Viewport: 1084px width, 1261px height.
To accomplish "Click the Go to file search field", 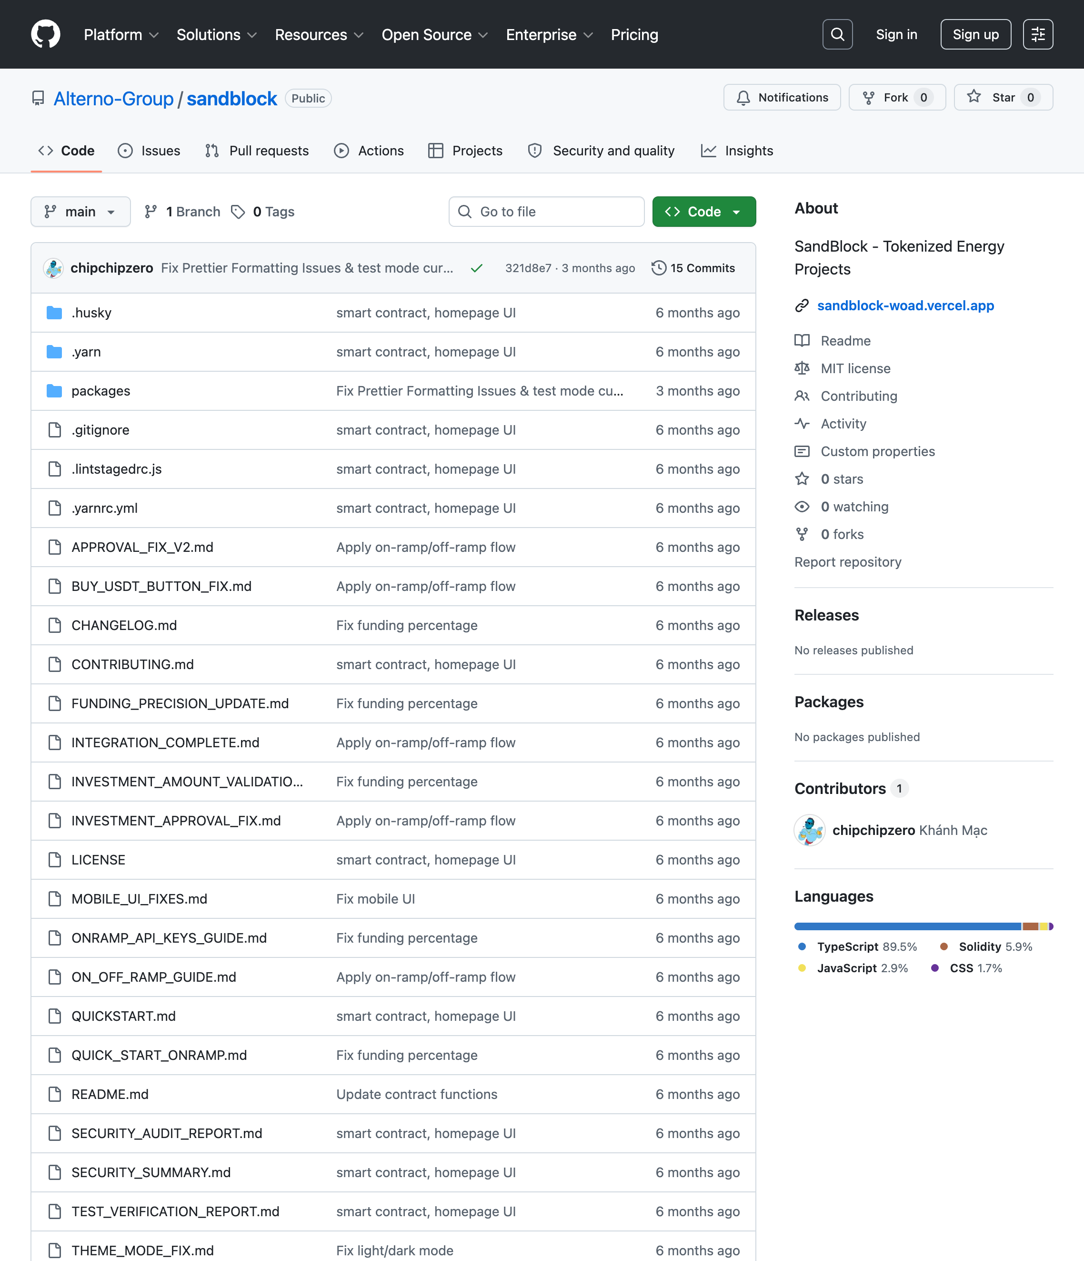I will (546, 212).
